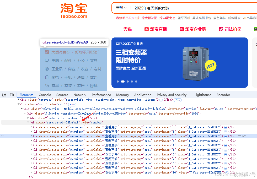Viewport: 257px width, 179px height.
Task: Expand the li with data-index 2
Action: coord(31,136)
